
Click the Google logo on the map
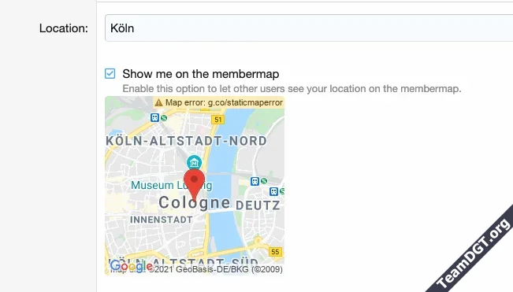[x=132, y=267]
